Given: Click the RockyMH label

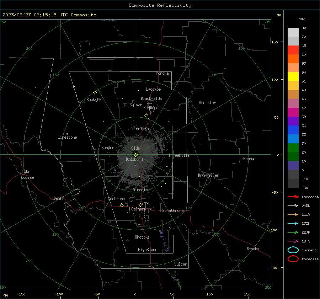Looking at the screenshot, I should 94,100.
